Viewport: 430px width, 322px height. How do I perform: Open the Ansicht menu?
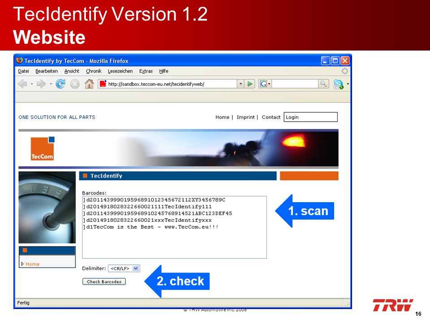pos(72,71)
